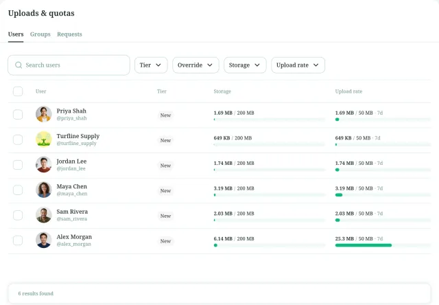Viewport: 439px width, 305px height.
Task: Click Alex Morgan's New tier badge
Action: (x=165, y=241)
